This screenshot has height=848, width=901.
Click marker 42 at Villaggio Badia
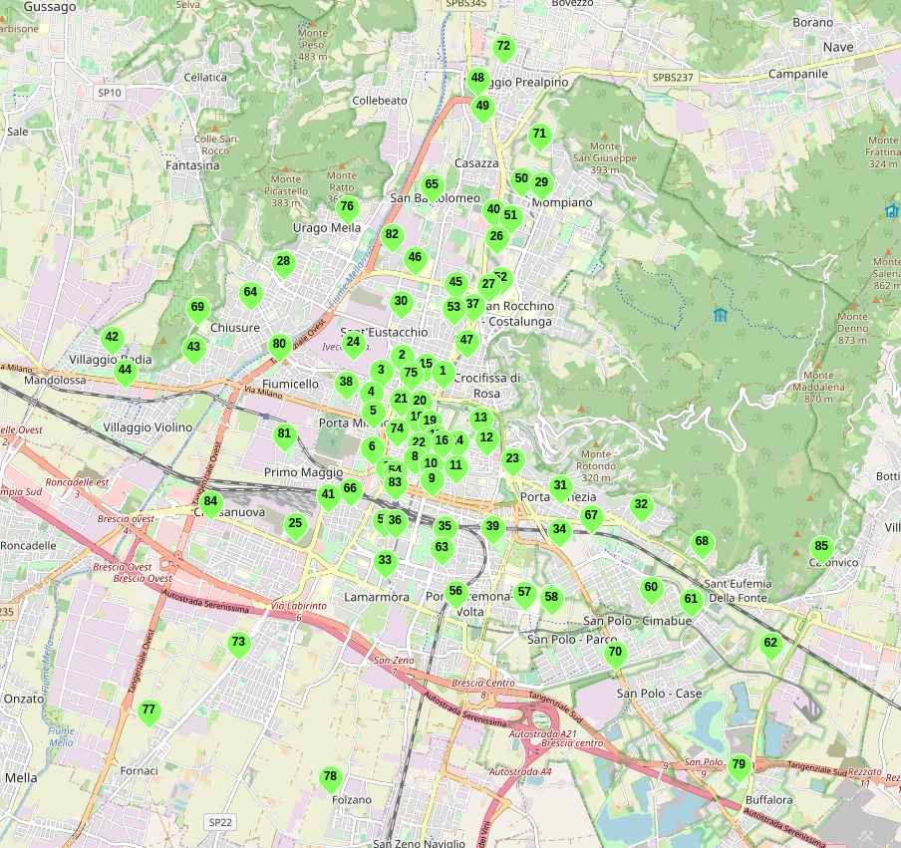click(x=112, y=340)
